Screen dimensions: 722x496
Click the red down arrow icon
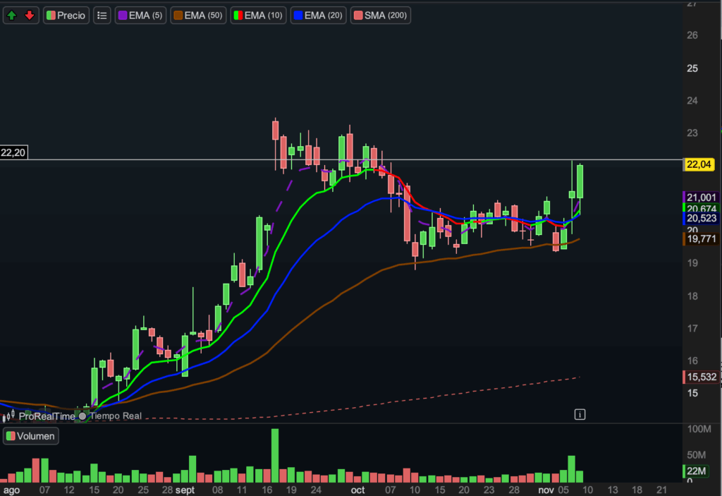[29, 15]
